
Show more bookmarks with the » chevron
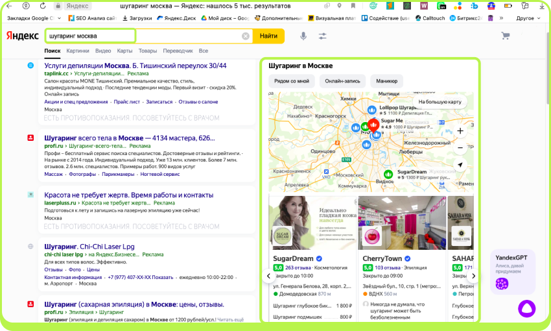click(502, 18)
